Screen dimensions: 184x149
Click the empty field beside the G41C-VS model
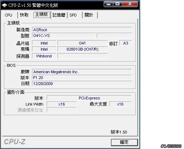coord(114,36)
